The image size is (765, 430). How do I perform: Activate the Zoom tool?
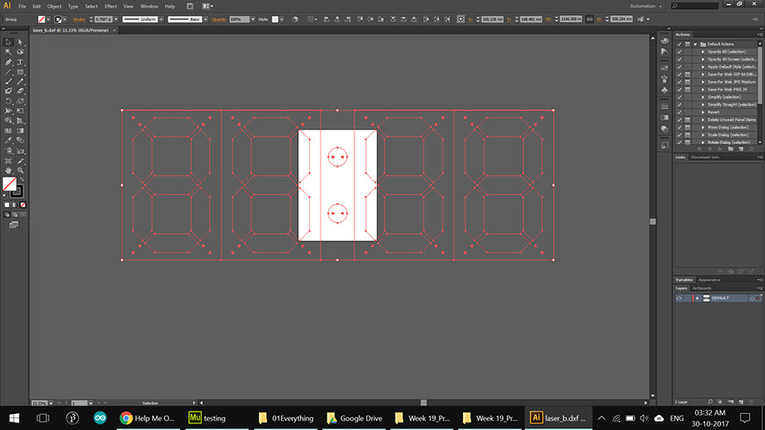[20, 170]
